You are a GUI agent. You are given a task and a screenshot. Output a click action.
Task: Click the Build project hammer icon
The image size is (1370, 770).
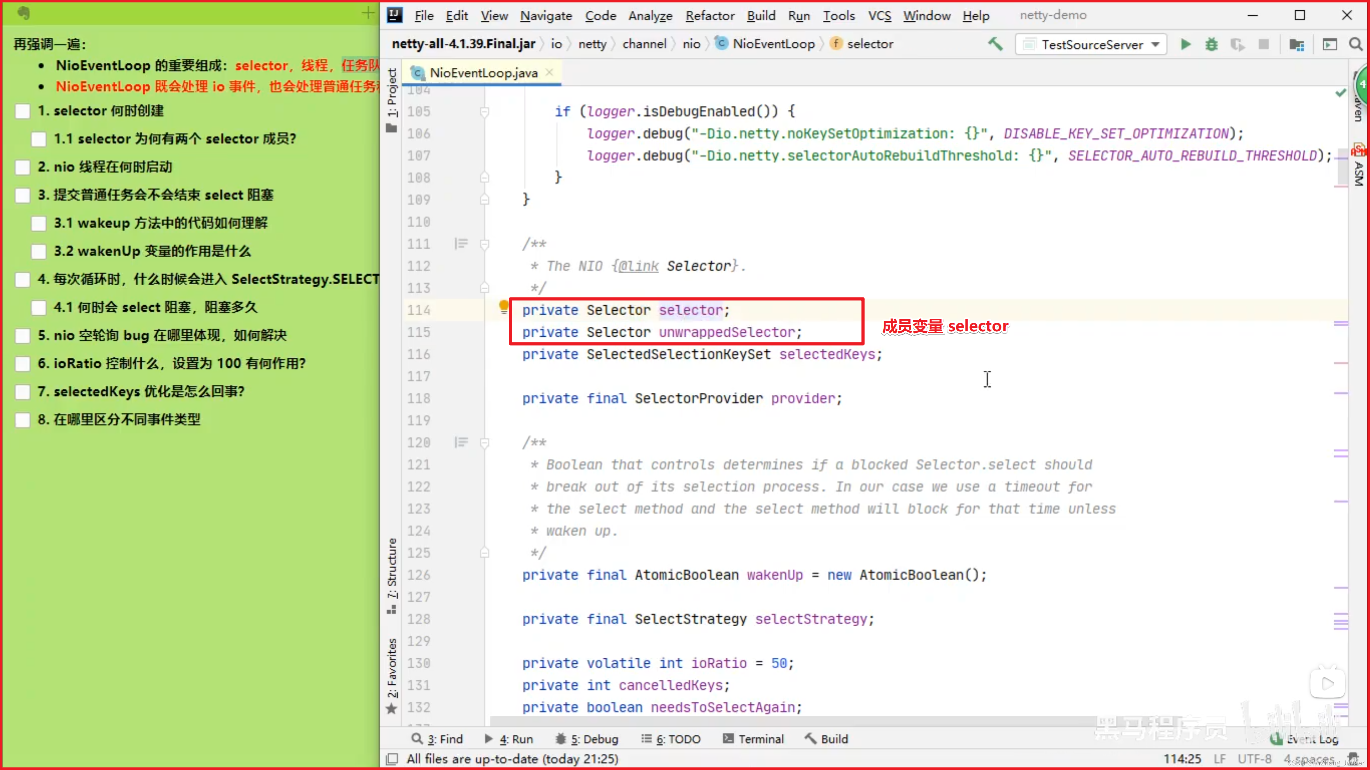coord(995,44)
